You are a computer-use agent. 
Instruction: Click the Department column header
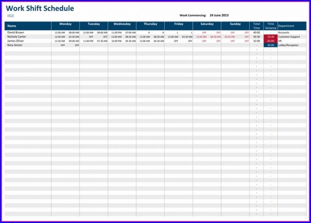pos(292,26)
